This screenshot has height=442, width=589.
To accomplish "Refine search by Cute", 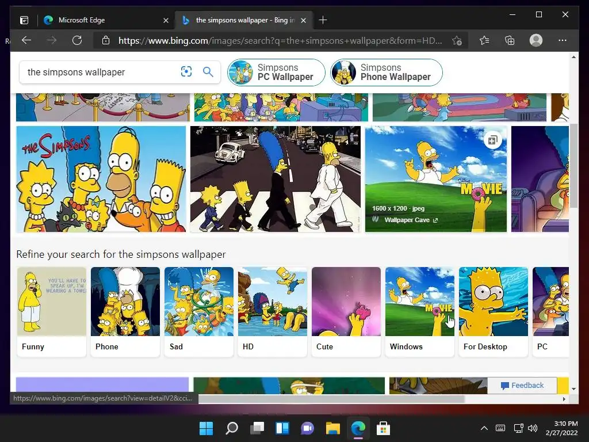I will pyautogui.click(x=346, y=311).
